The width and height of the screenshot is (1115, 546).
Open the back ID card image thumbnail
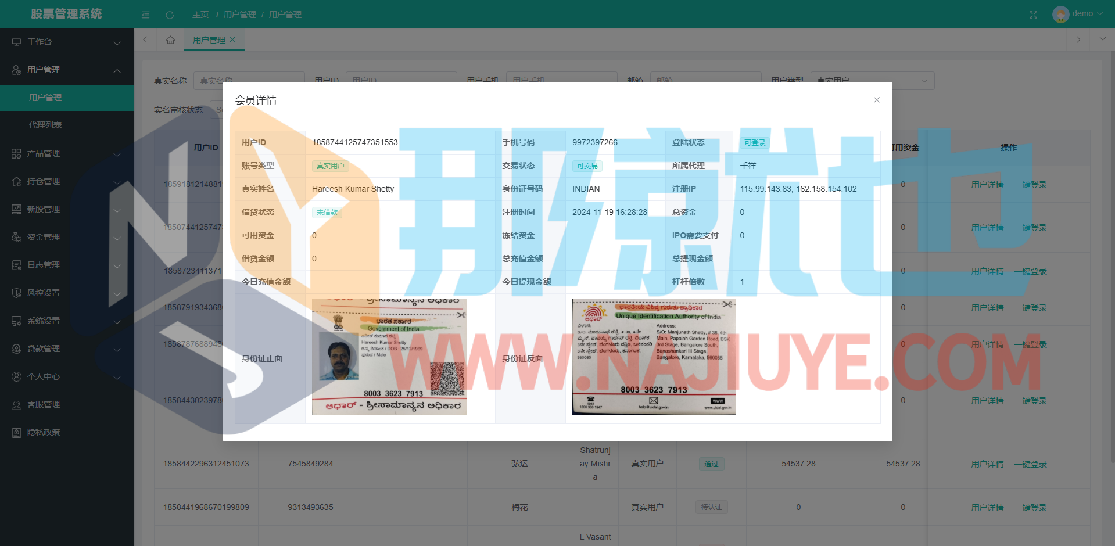(654, 357)
